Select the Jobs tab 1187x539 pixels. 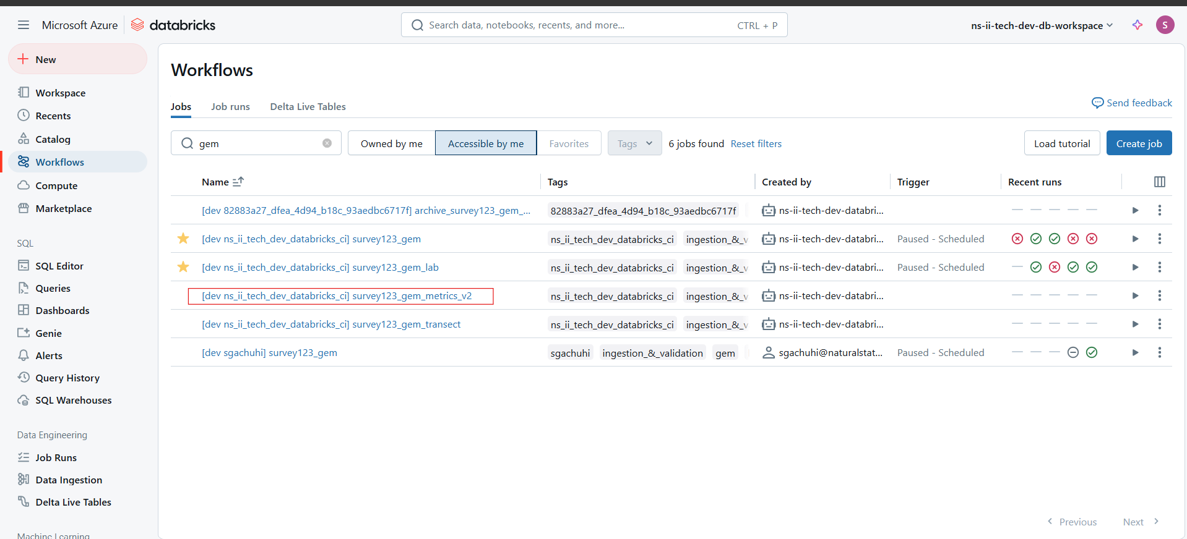[x=181, y=106]
